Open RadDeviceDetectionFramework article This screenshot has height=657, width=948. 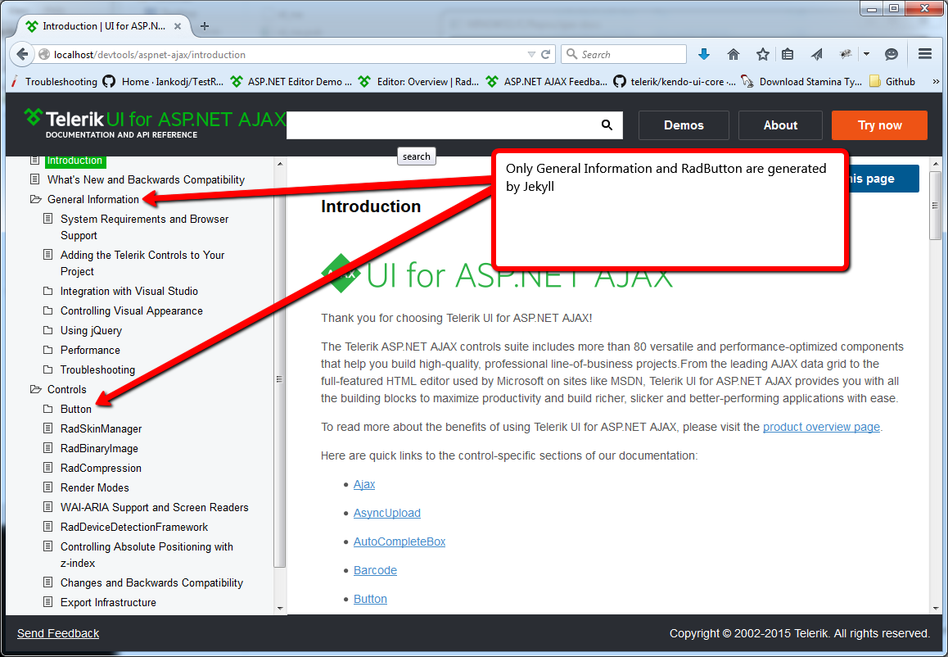pos(133,527)
